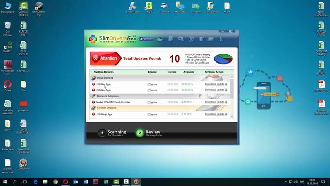The height and width of the screenshot is (186, 330).
Task: Select step 1 Scanning for Updates
Action: [x=112, y=133]
